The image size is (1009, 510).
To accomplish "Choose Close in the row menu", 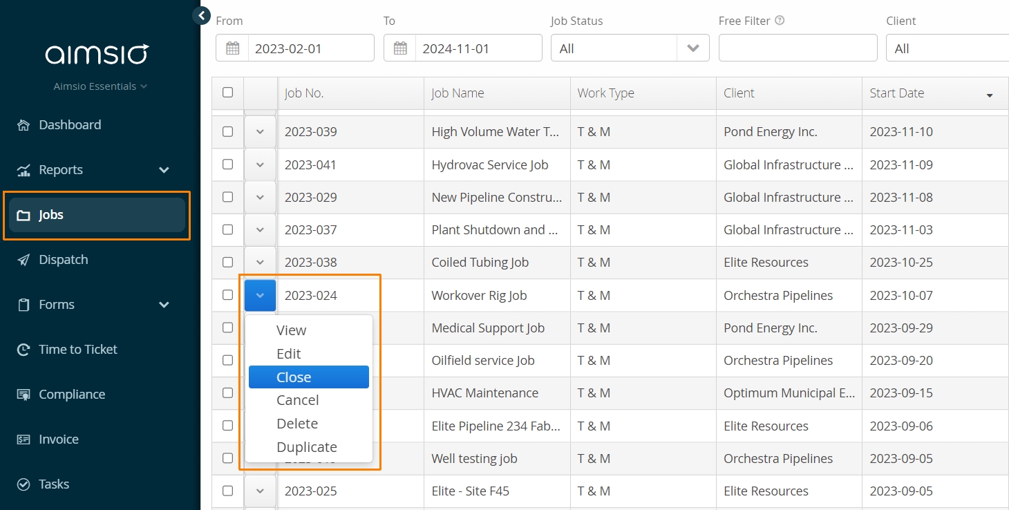I will click(x=309, y=377).
